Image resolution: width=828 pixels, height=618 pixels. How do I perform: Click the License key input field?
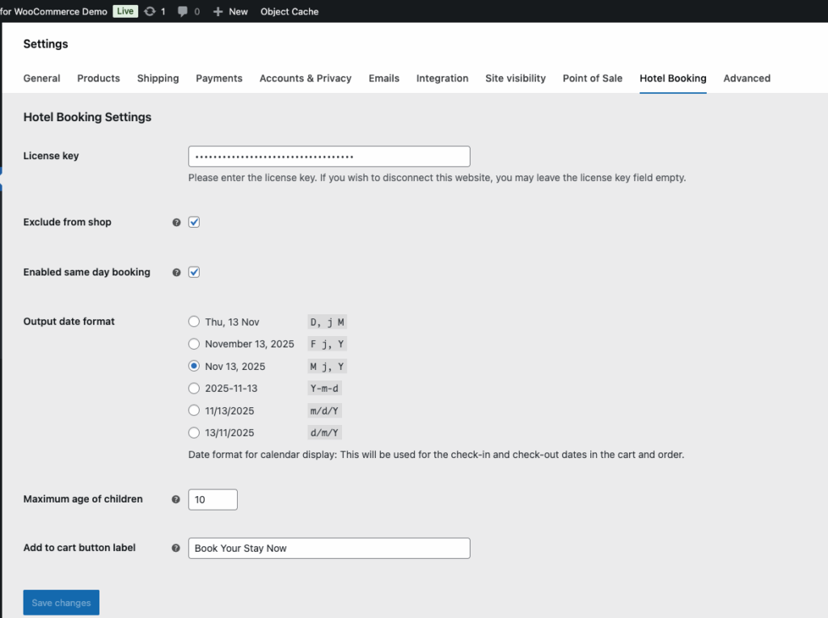click(x=329, y=157)
